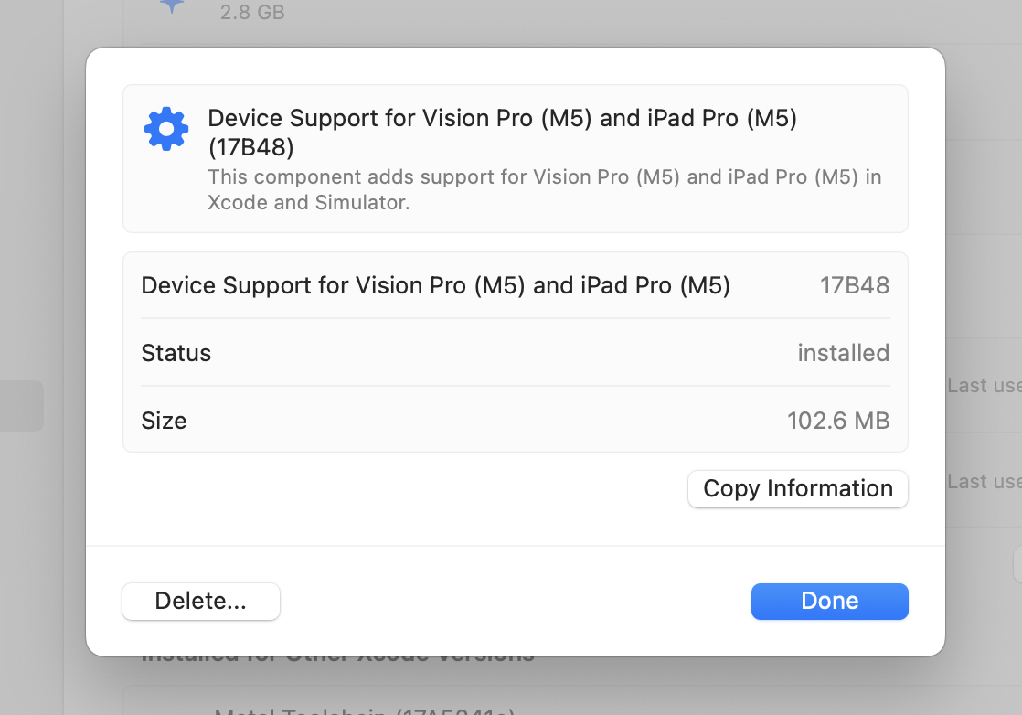Click the upper "Last use" text at right
Viewport: 1022px width, 715px height.
(x=984, y=386)
